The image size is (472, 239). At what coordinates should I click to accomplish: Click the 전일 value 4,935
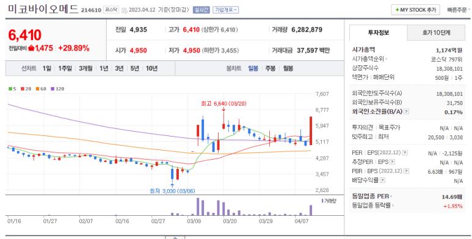(x=139, y=29)
